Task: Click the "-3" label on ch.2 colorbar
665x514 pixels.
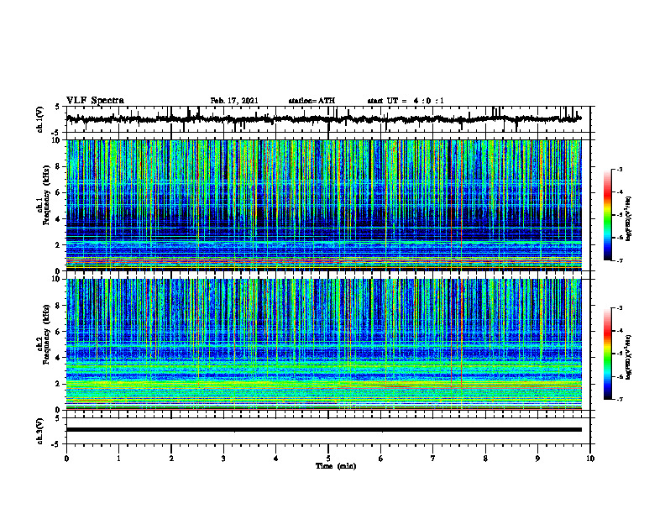Action: tap(620, 308)
